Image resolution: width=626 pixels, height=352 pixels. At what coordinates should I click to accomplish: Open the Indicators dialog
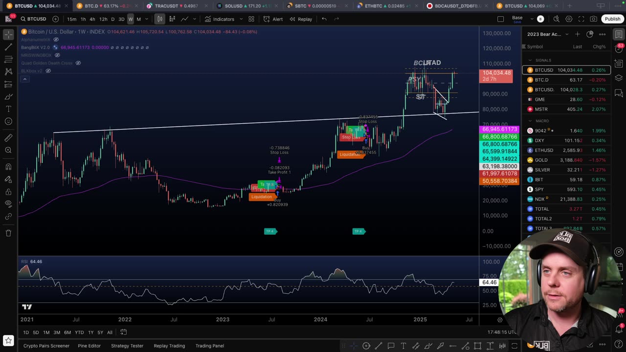(220, 19)
